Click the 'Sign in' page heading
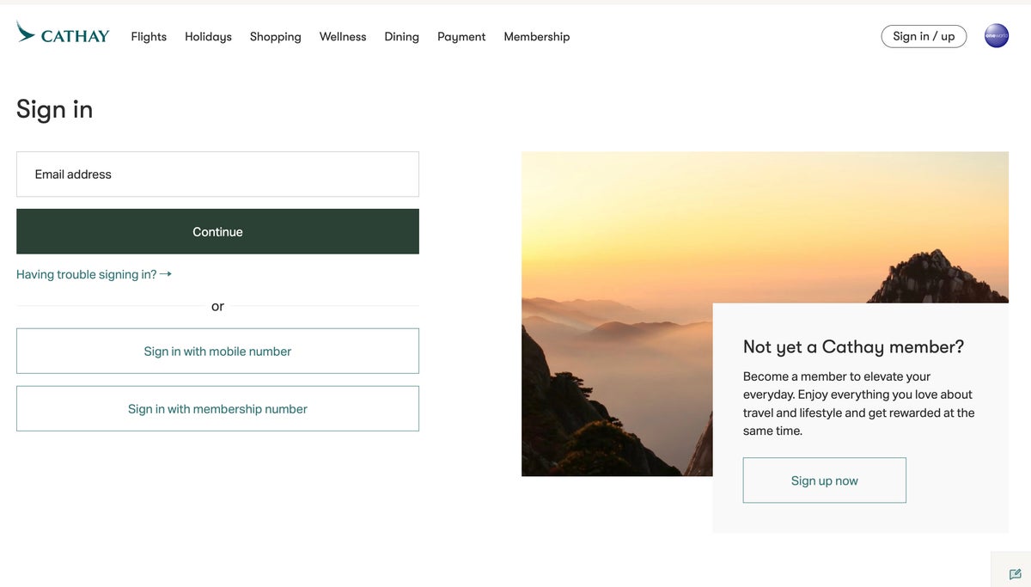1031x587 pixels. click(54, 110)
